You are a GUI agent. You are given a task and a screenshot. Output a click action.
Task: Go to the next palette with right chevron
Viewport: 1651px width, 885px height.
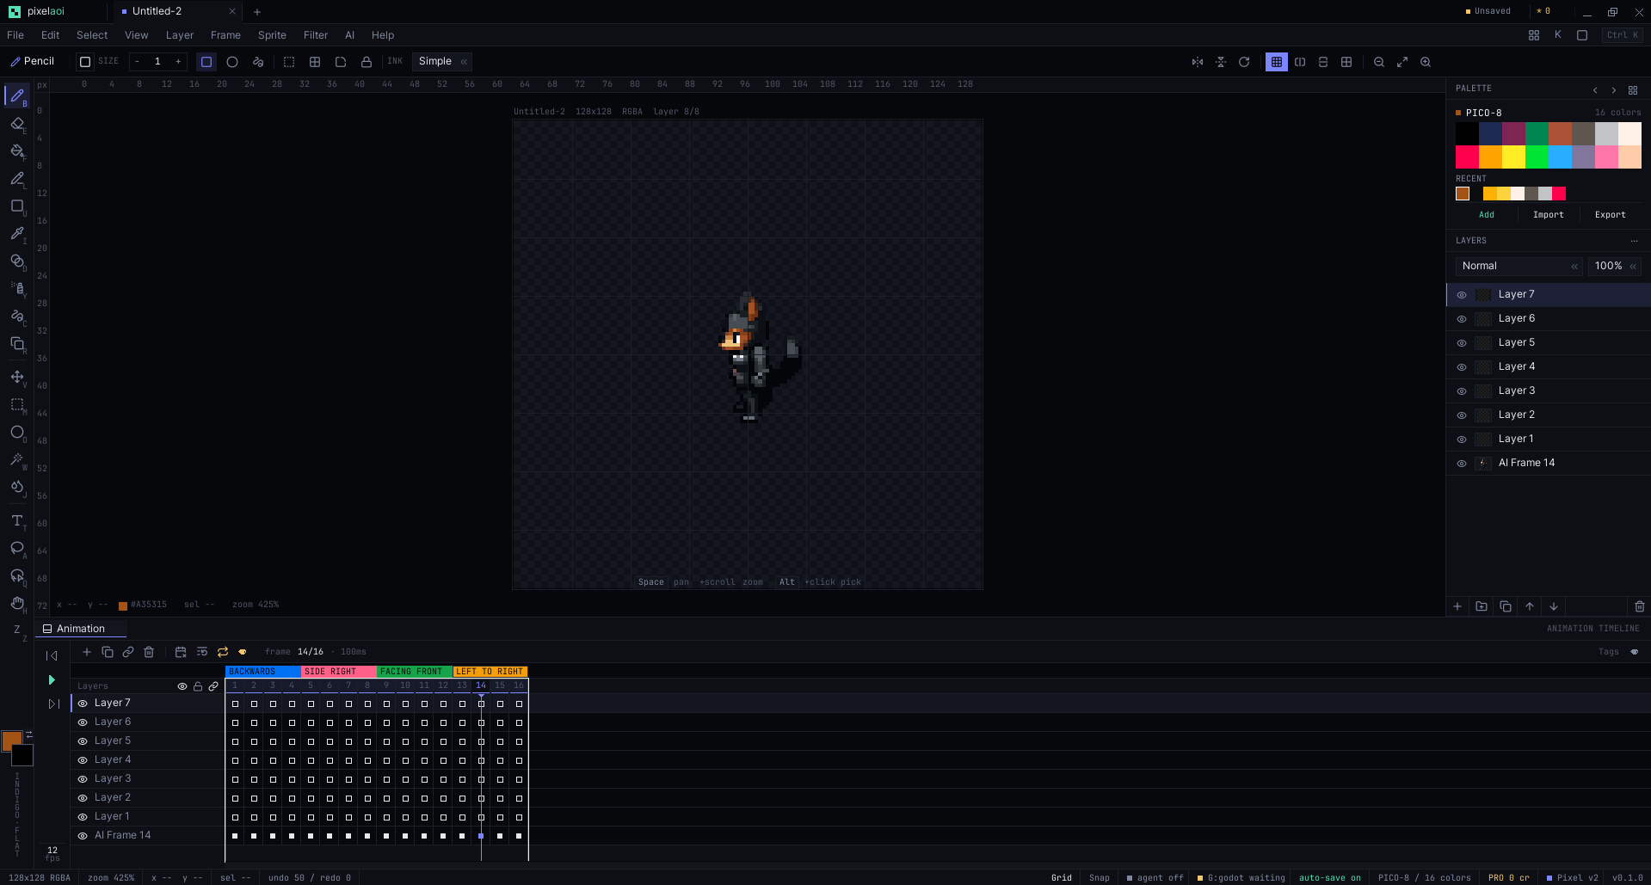coord(1614,89)
